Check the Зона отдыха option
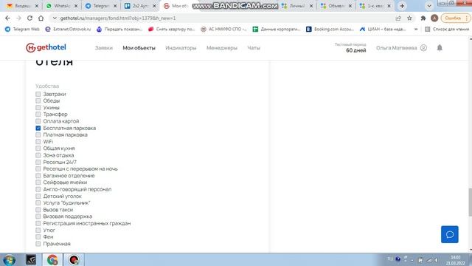This screenshot has height=266, width=472. [x=38, y=155]
